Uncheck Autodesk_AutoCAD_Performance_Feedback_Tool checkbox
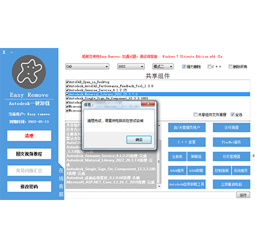Viewport: 257px width, 248px height. click(x=67, y=86)
